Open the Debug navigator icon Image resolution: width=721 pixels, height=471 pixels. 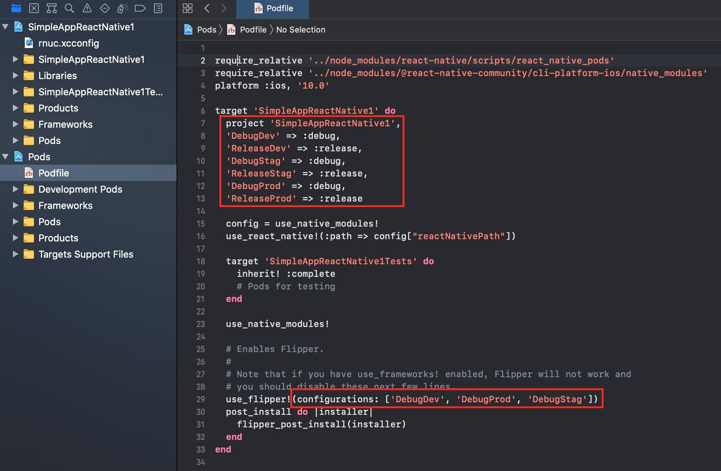122,8
